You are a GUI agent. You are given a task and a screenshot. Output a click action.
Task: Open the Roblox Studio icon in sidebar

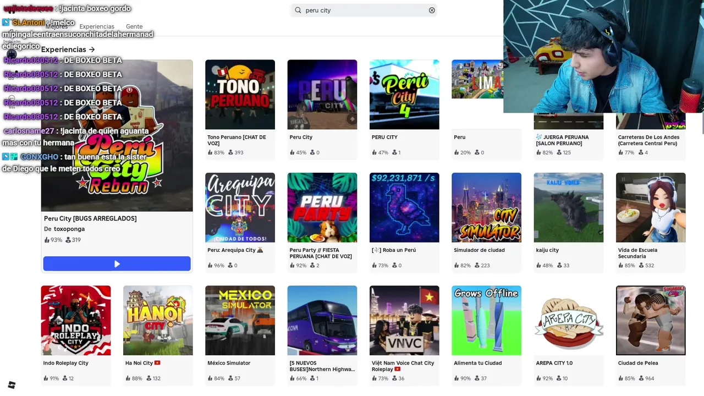tap(12, 385)
